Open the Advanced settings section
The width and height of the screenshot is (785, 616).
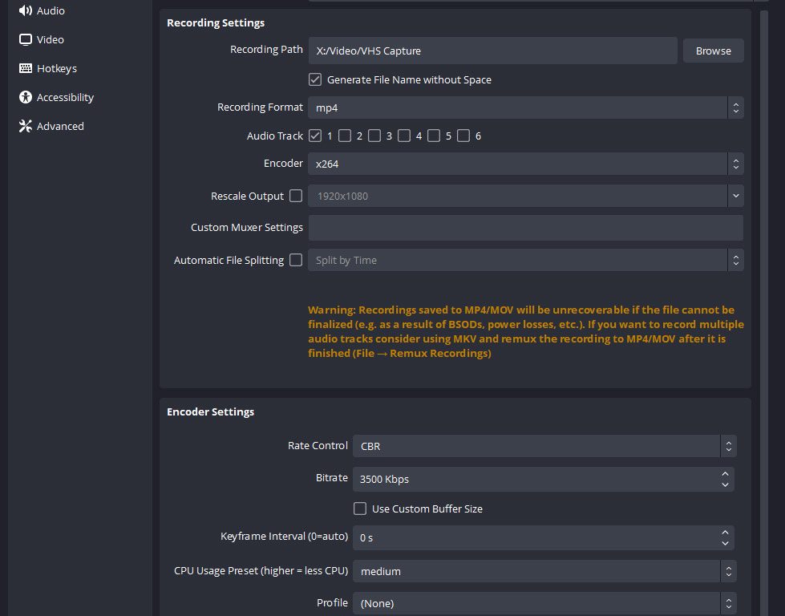click(x=60, y=126)
